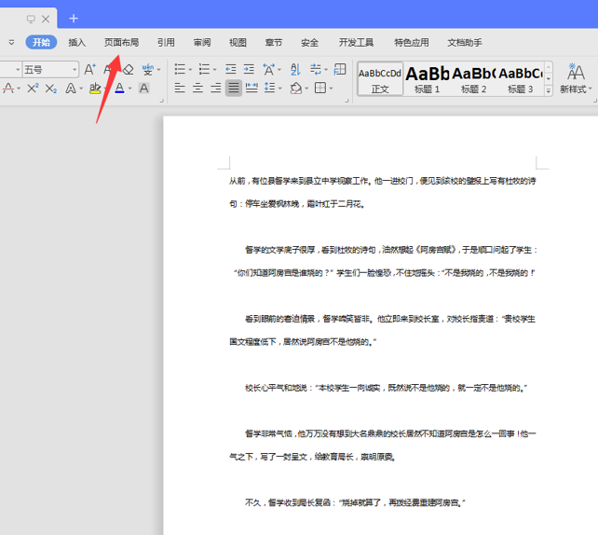Open the New Style dropdown arrow
This screenshot has height=535, width=598.
point(591,89)
